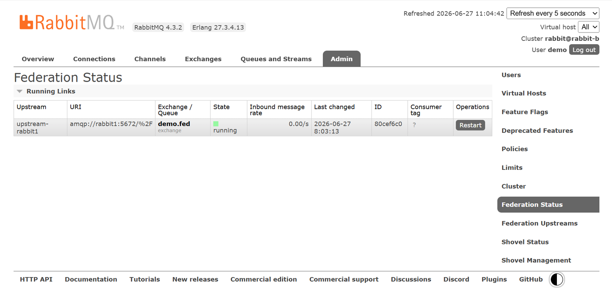Visit the Discussions footer link
The width and height of the screenshot is (612, 305).
(411, 279)
